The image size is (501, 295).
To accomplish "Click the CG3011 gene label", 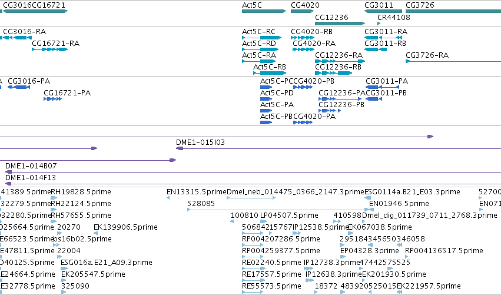I will pyautogui.click(x=379, y=5).
